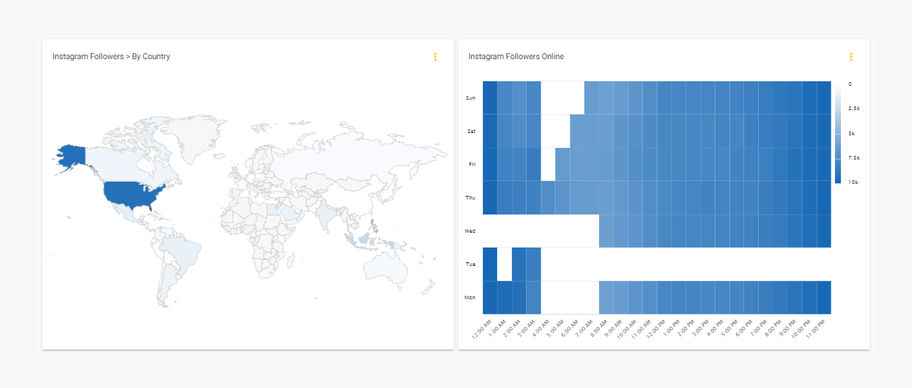Click the Friday 5:00 AM heatmap cell
The width and height of the screenshot is (912, 388).
[x=562, y=164]
